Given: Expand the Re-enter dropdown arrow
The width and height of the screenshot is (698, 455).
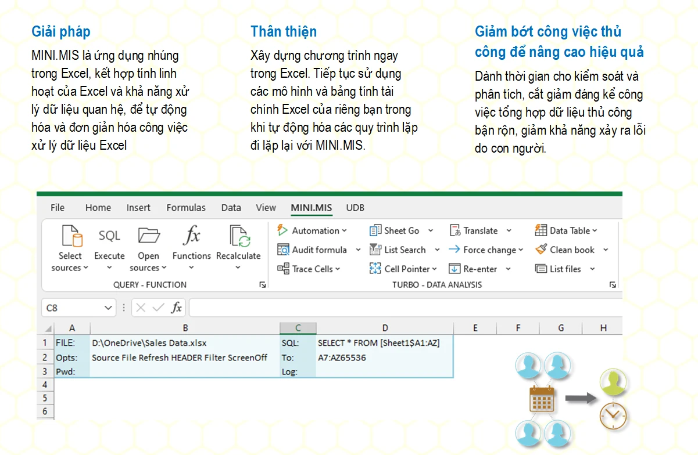Looking at the screenshot, I should click(508, 269).
